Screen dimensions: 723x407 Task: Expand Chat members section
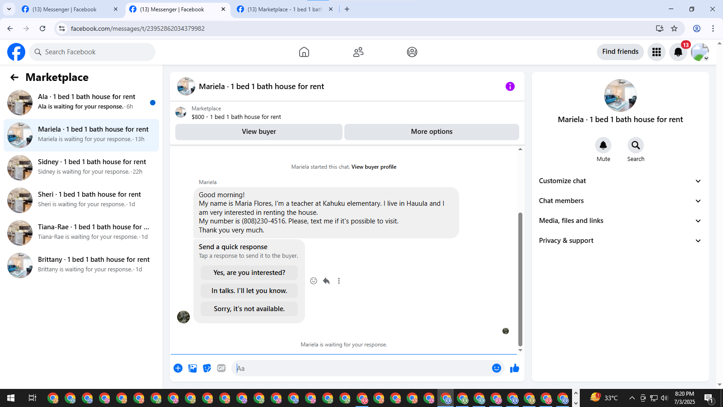click(x=620, y=201)
